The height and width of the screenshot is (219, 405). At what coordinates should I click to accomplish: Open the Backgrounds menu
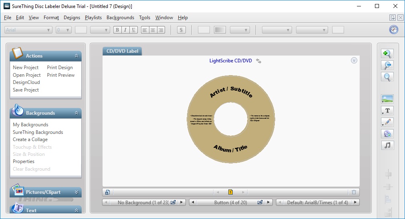120,18
